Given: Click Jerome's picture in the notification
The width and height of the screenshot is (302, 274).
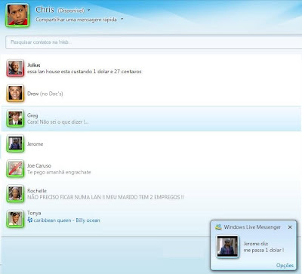Looking at the screenshot, I should (x=227, y=247).
